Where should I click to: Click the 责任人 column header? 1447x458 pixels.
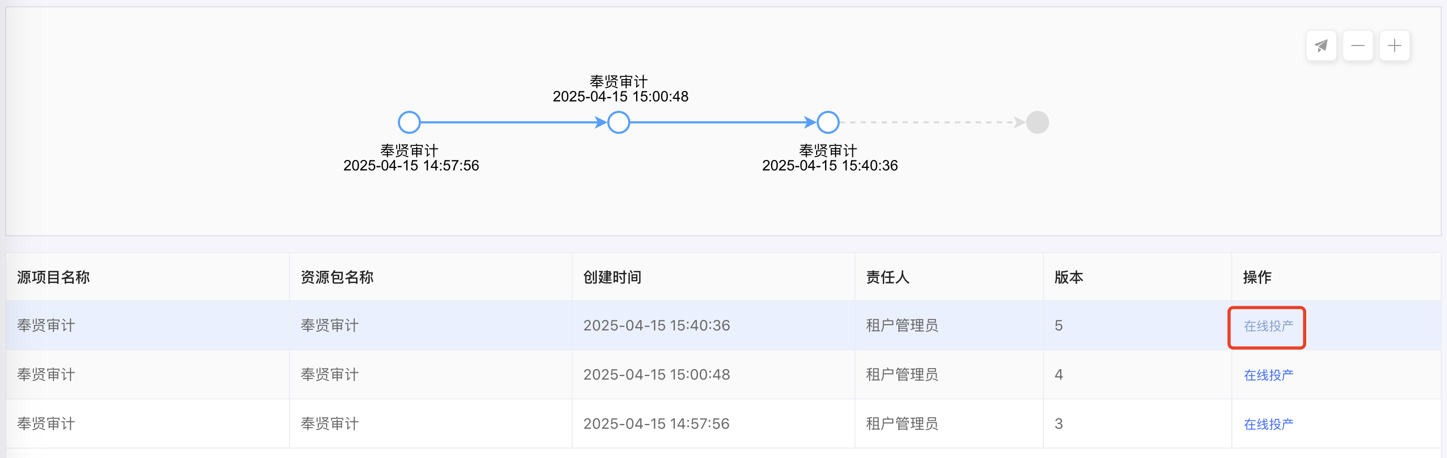(887, 277)
